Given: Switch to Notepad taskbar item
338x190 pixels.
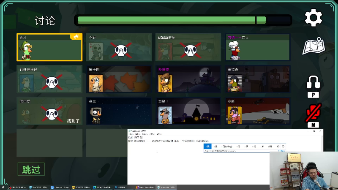Looking at the screenshot, I should tap(166, 187).
